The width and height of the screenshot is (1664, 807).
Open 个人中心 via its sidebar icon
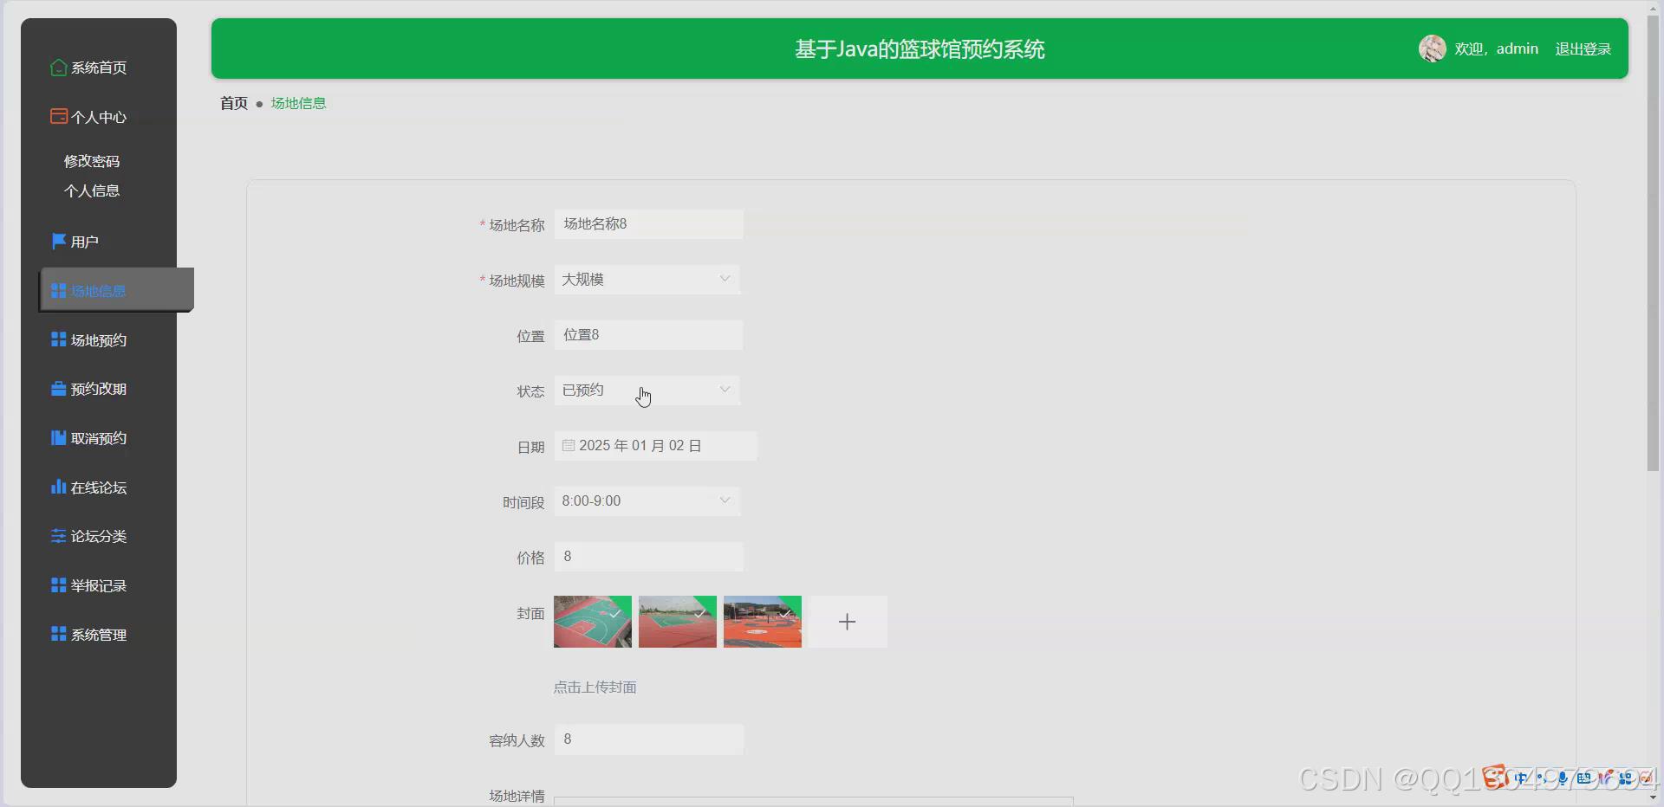coord(58,116)
